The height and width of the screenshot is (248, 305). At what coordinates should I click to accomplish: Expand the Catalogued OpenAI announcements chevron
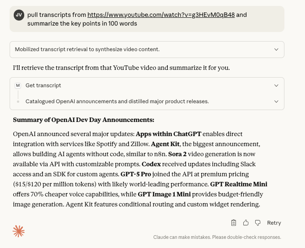276,101
